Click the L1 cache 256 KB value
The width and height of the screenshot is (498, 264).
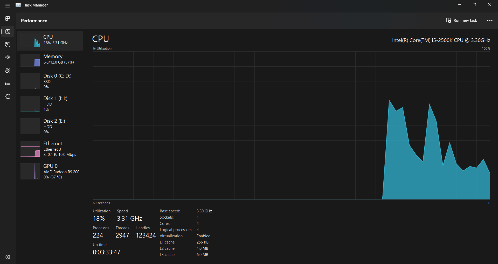pyautogui.click(x=203, y=242)
